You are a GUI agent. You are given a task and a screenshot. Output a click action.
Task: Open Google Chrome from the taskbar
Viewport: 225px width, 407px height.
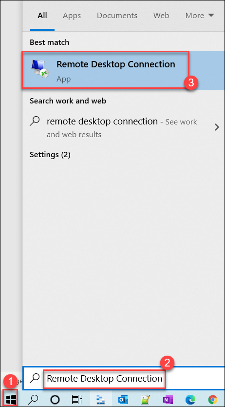pyautogui.click(x=212, y=399)
